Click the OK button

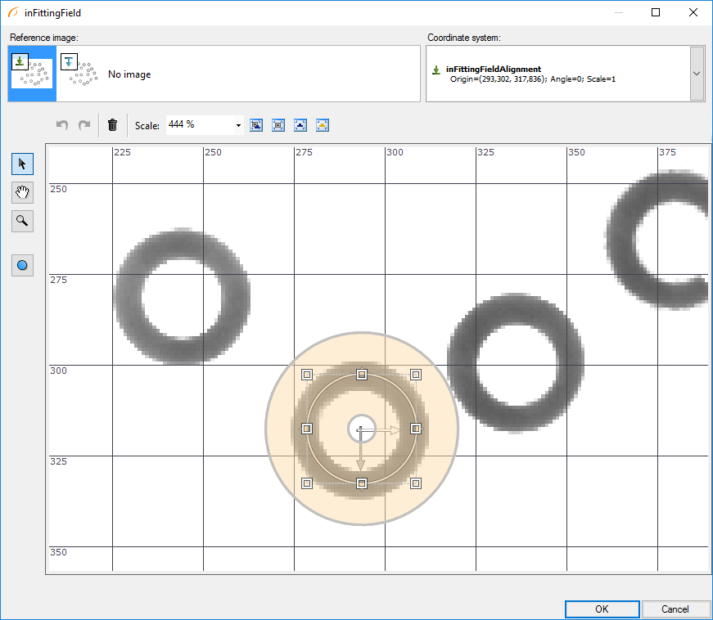[602, 609]
